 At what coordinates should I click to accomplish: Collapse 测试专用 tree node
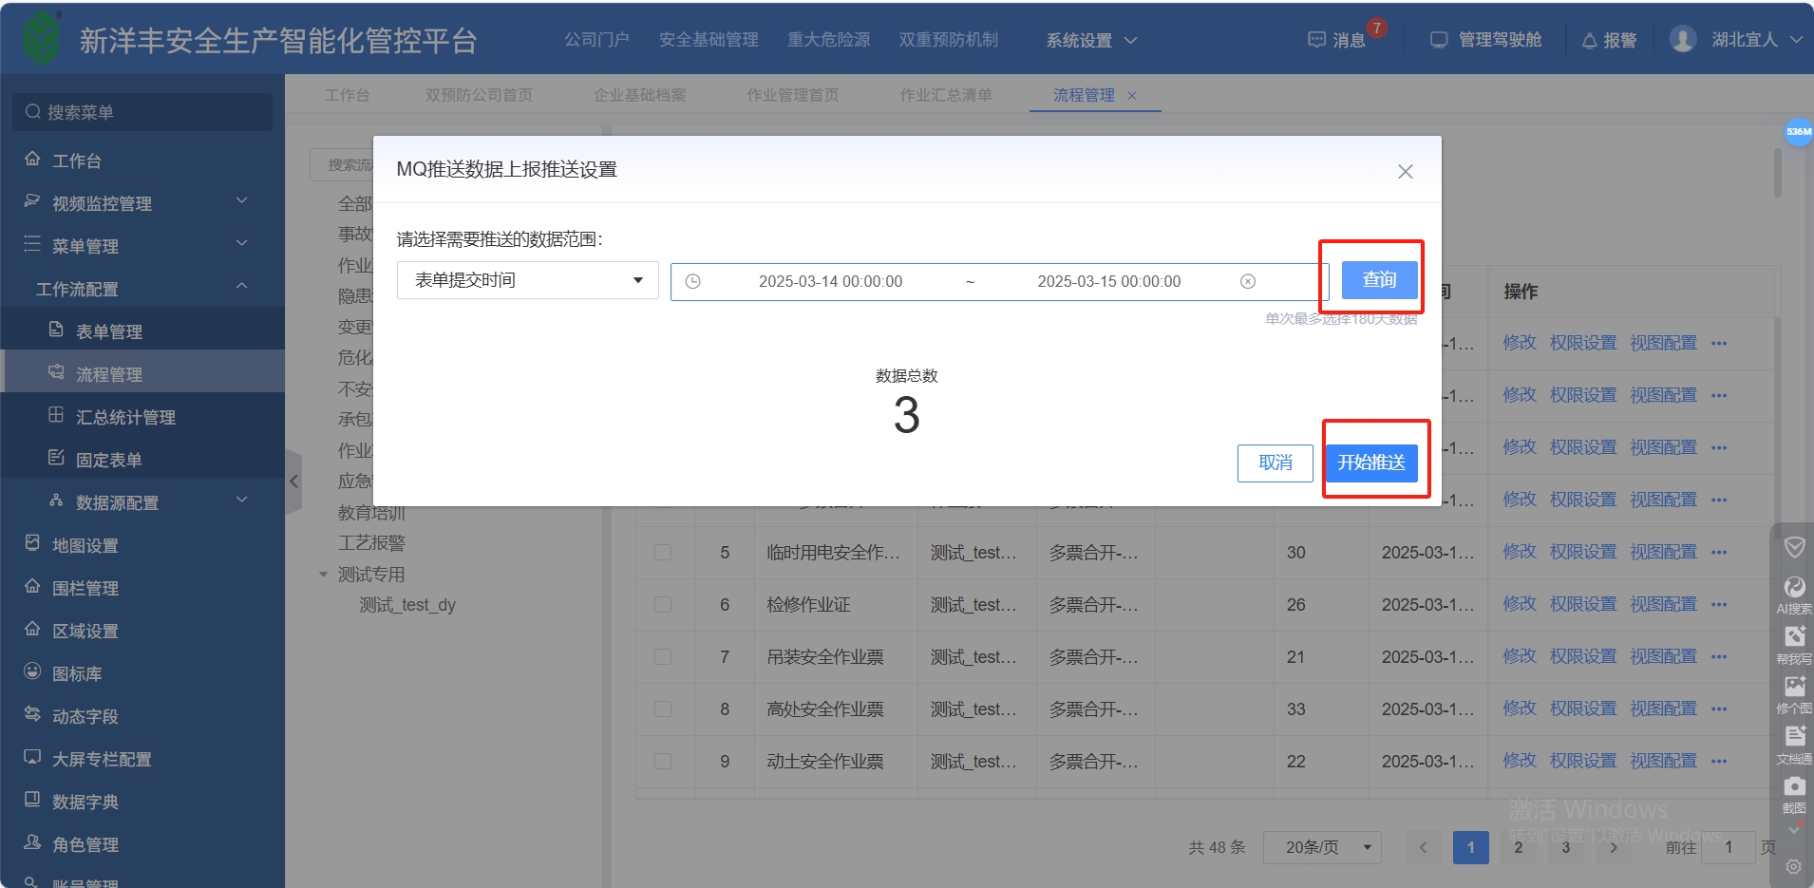323,575
